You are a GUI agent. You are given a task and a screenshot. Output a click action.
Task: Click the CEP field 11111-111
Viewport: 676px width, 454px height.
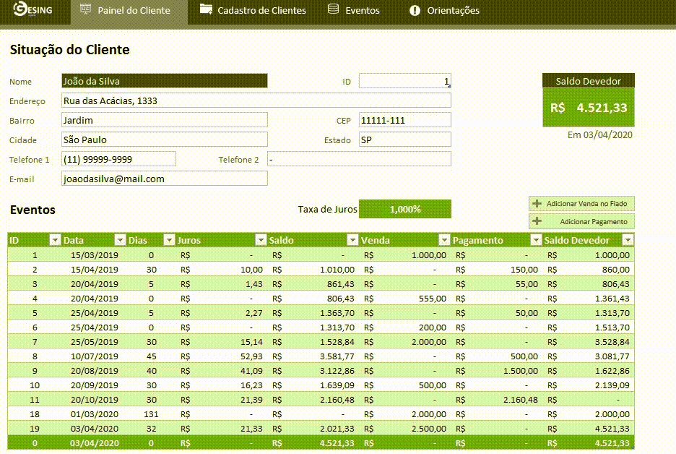coord(405,119)
